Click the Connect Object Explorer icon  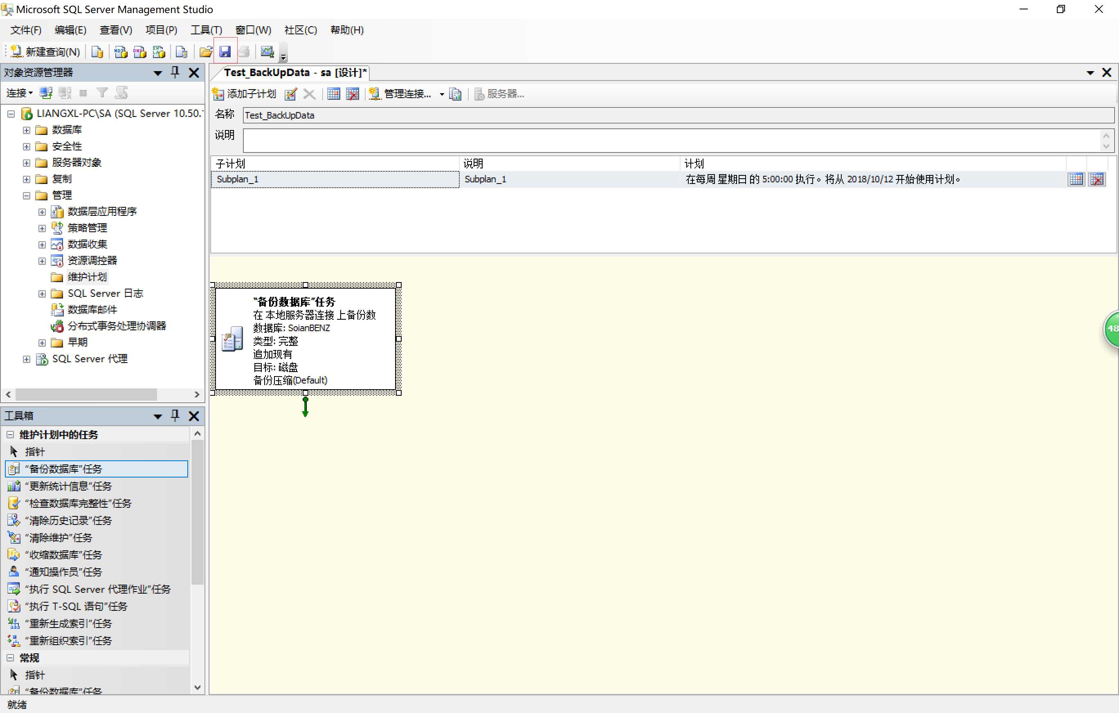(x=46, y=93)
